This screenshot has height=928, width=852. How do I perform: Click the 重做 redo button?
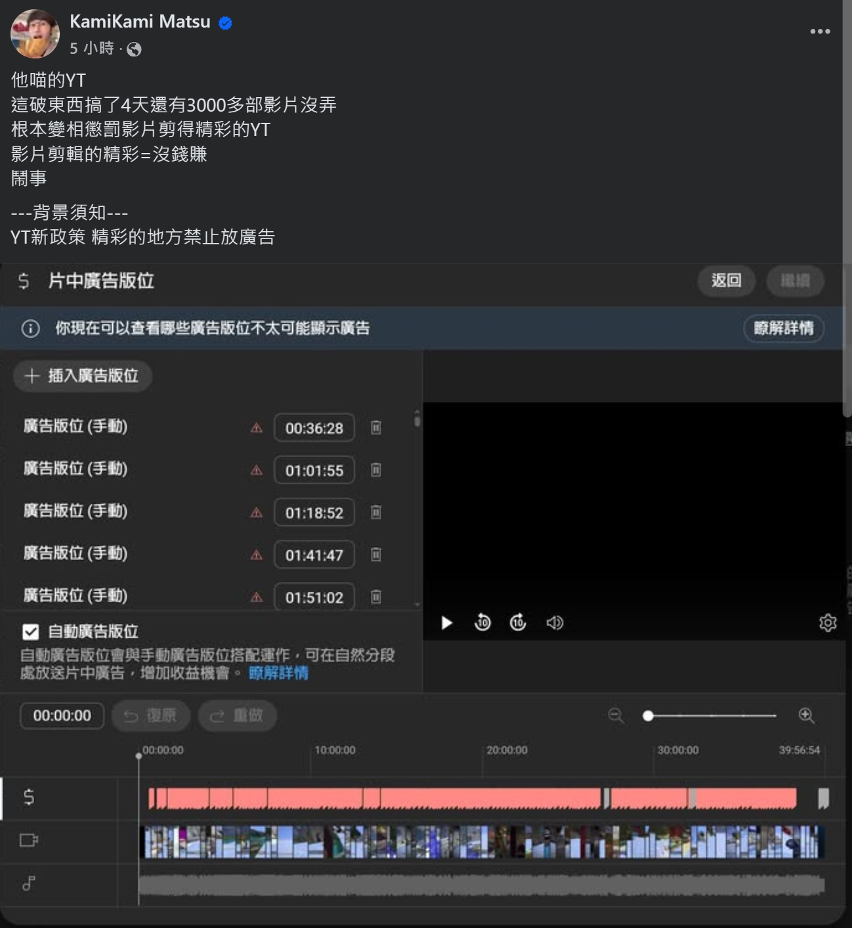(x=237, y=716)
